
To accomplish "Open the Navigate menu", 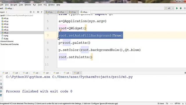I will [14, 5].
